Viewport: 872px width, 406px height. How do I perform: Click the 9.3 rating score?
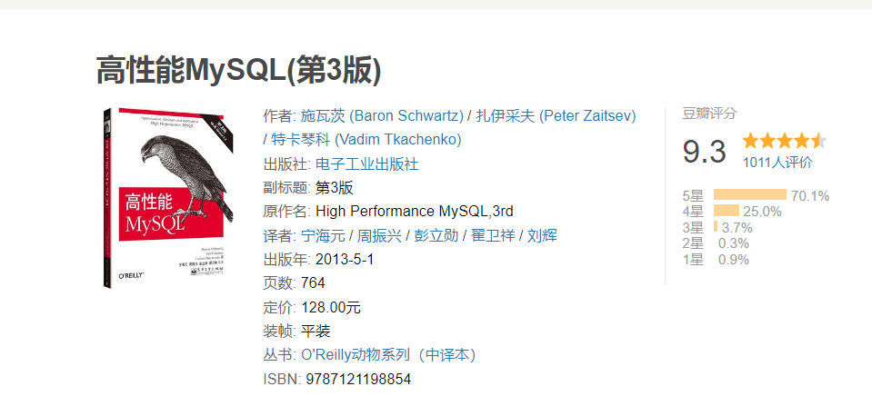click(705, 152)
